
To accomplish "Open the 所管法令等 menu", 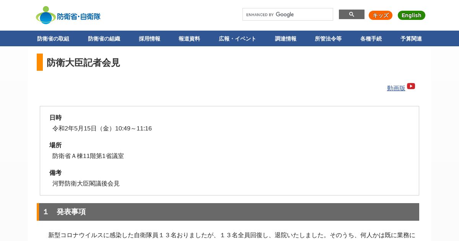I will [x=328, y=39].
